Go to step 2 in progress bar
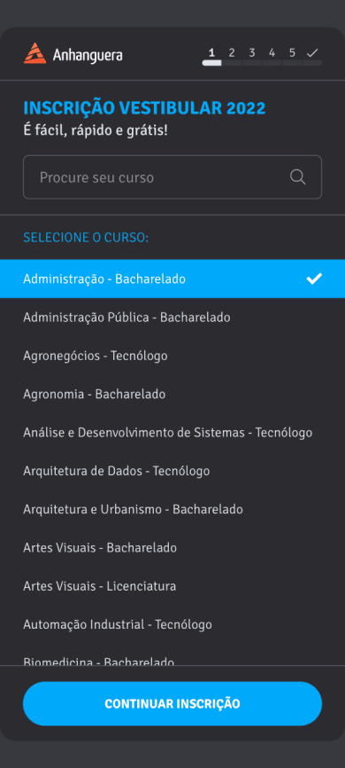The image size is (345, 768). (x=232, y=53)
